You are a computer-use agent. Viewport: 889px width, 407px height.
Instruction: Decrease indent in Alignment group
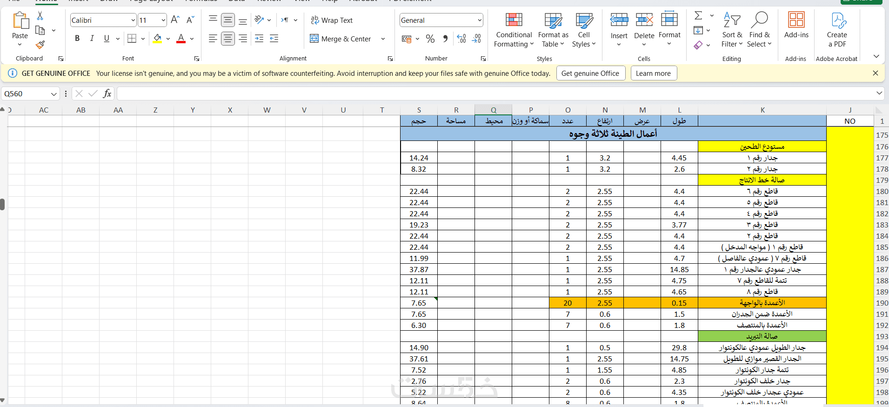click(x=259, y=39)
